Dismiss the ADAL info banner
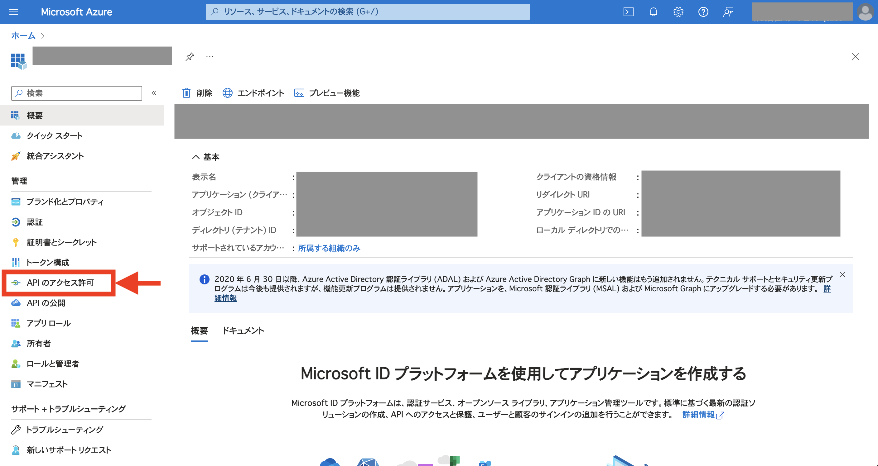The width and height of the screenshot is (878, 466). [x=842, y=274]
